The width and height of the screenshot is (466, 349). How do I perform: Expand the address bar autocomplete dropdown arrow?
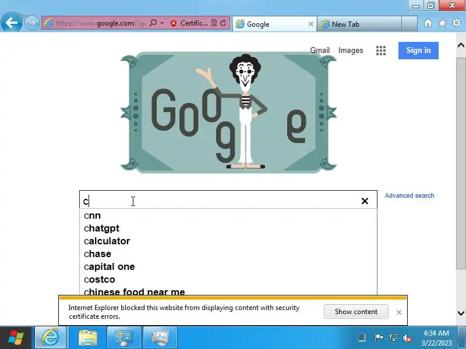coord(162,23)
